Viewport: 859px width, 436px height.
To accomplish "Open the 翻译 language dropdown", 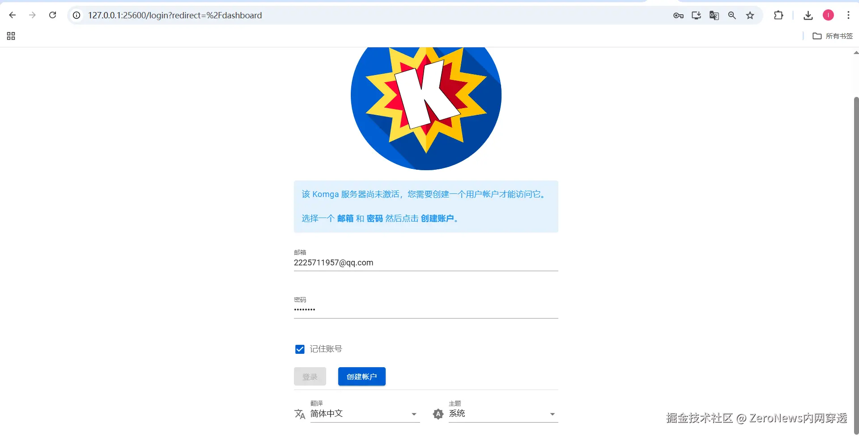I will coord(365,414).
